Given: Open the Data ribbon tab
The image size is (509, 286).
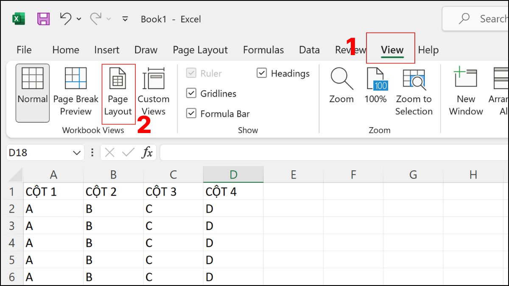Looking at the screenshot, I should pos(309,50).
